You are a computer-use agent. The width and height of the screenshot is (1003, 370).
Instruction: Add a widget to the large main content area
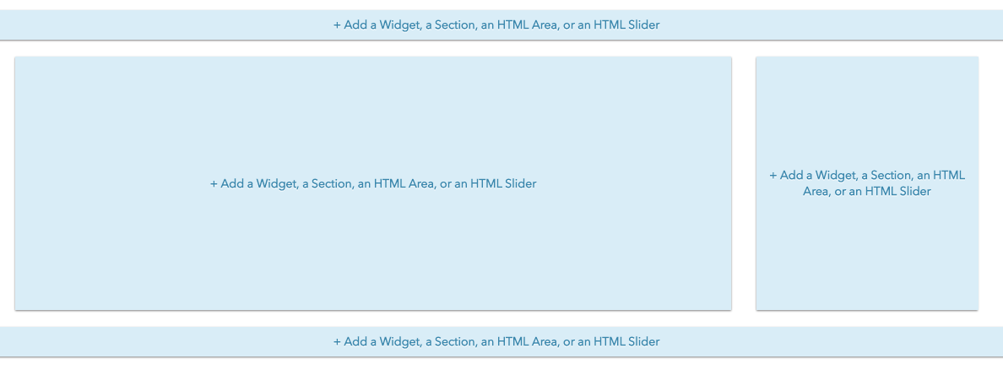[373, 184]
